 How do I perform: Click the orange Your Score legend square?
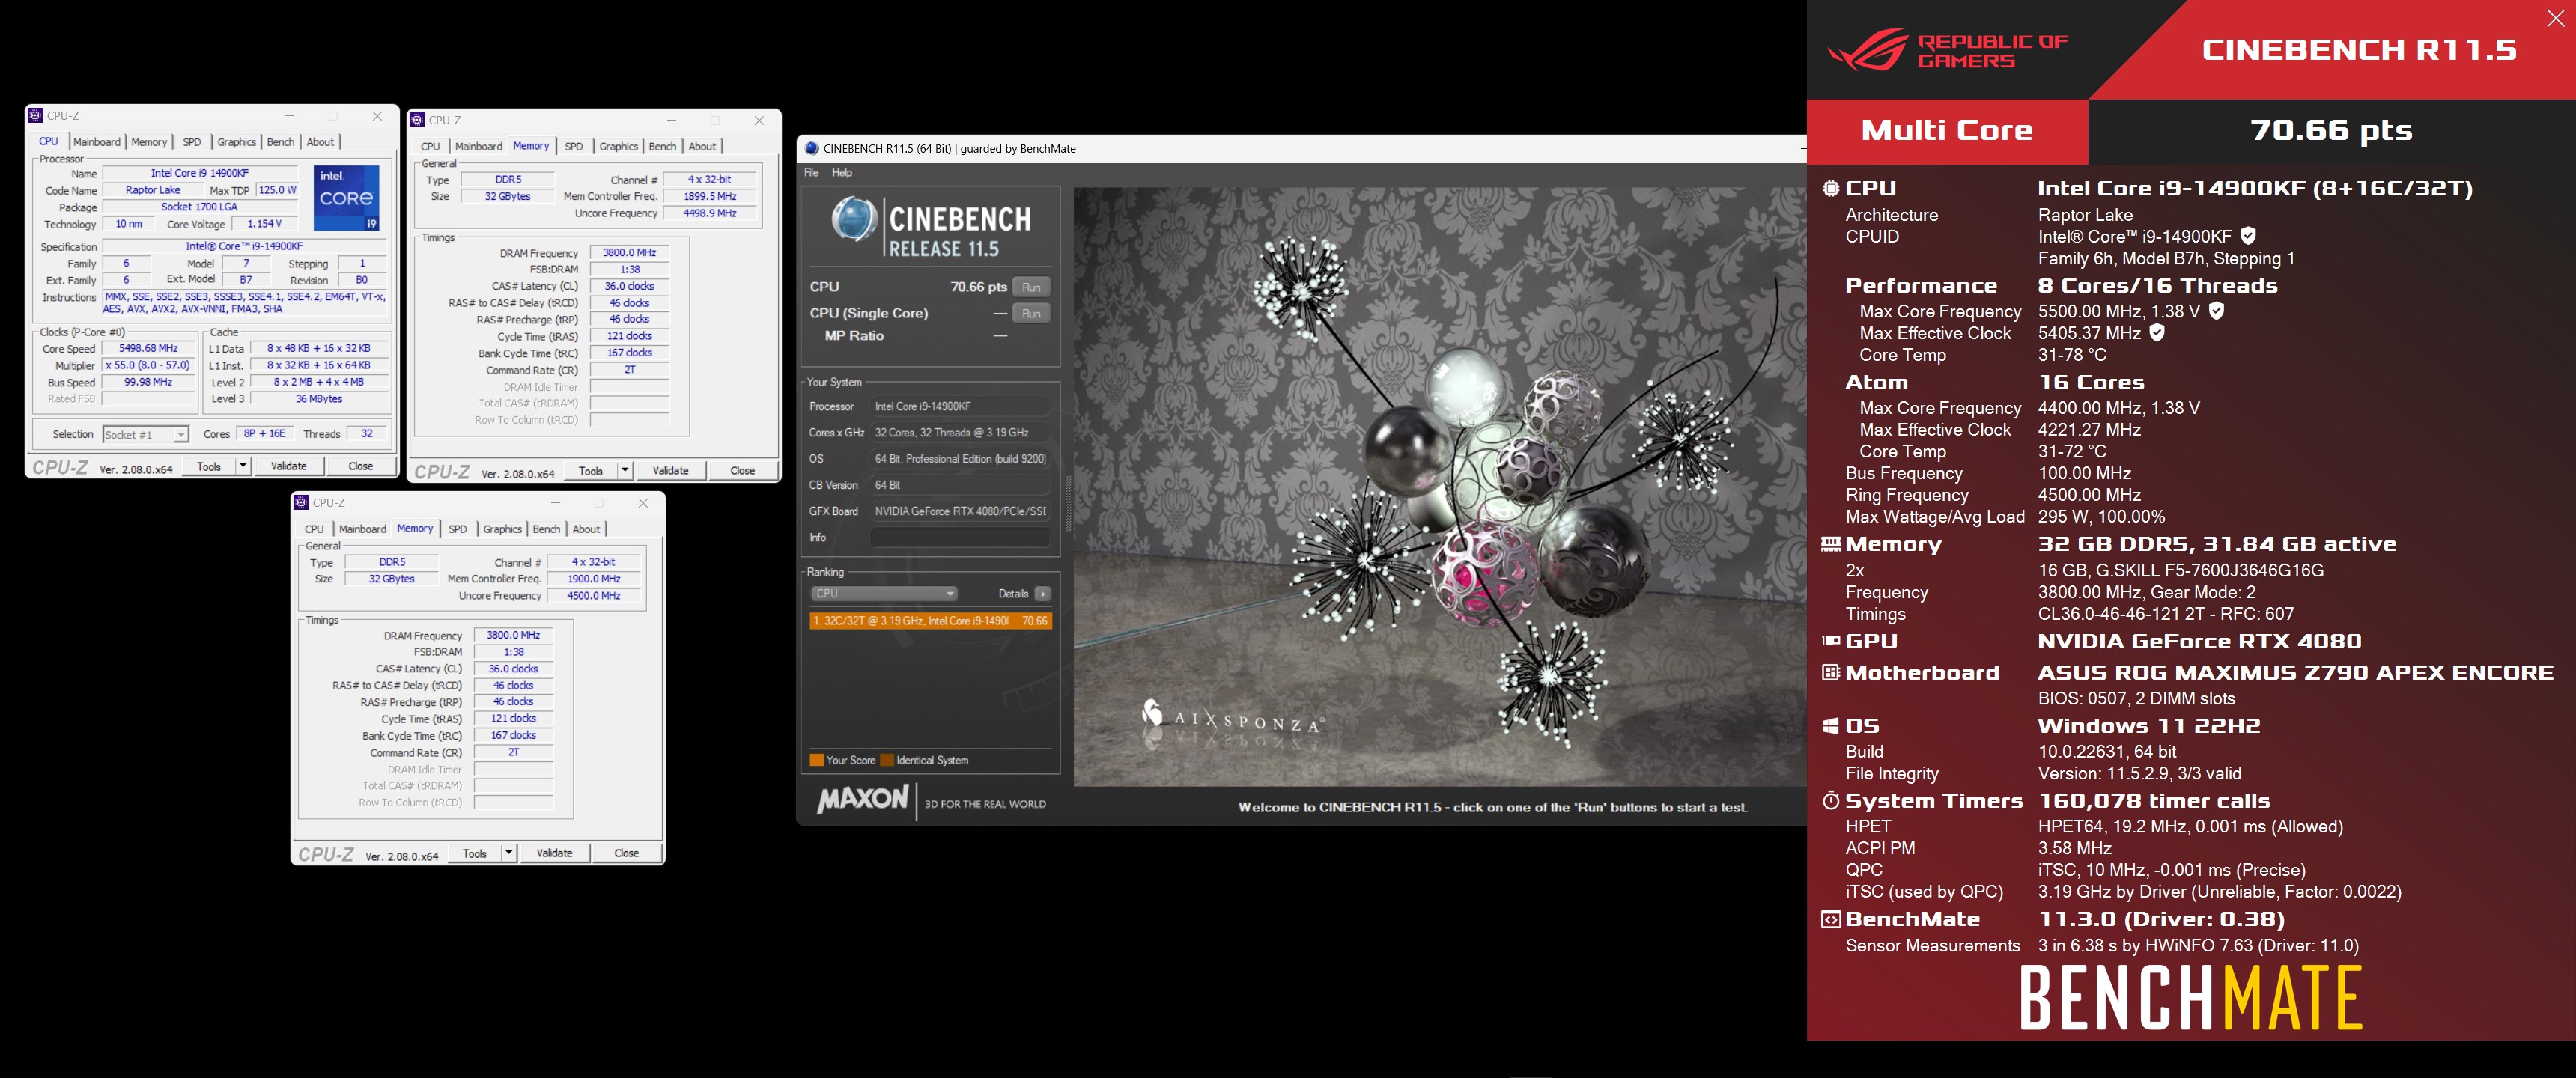(x=817, y=760)
